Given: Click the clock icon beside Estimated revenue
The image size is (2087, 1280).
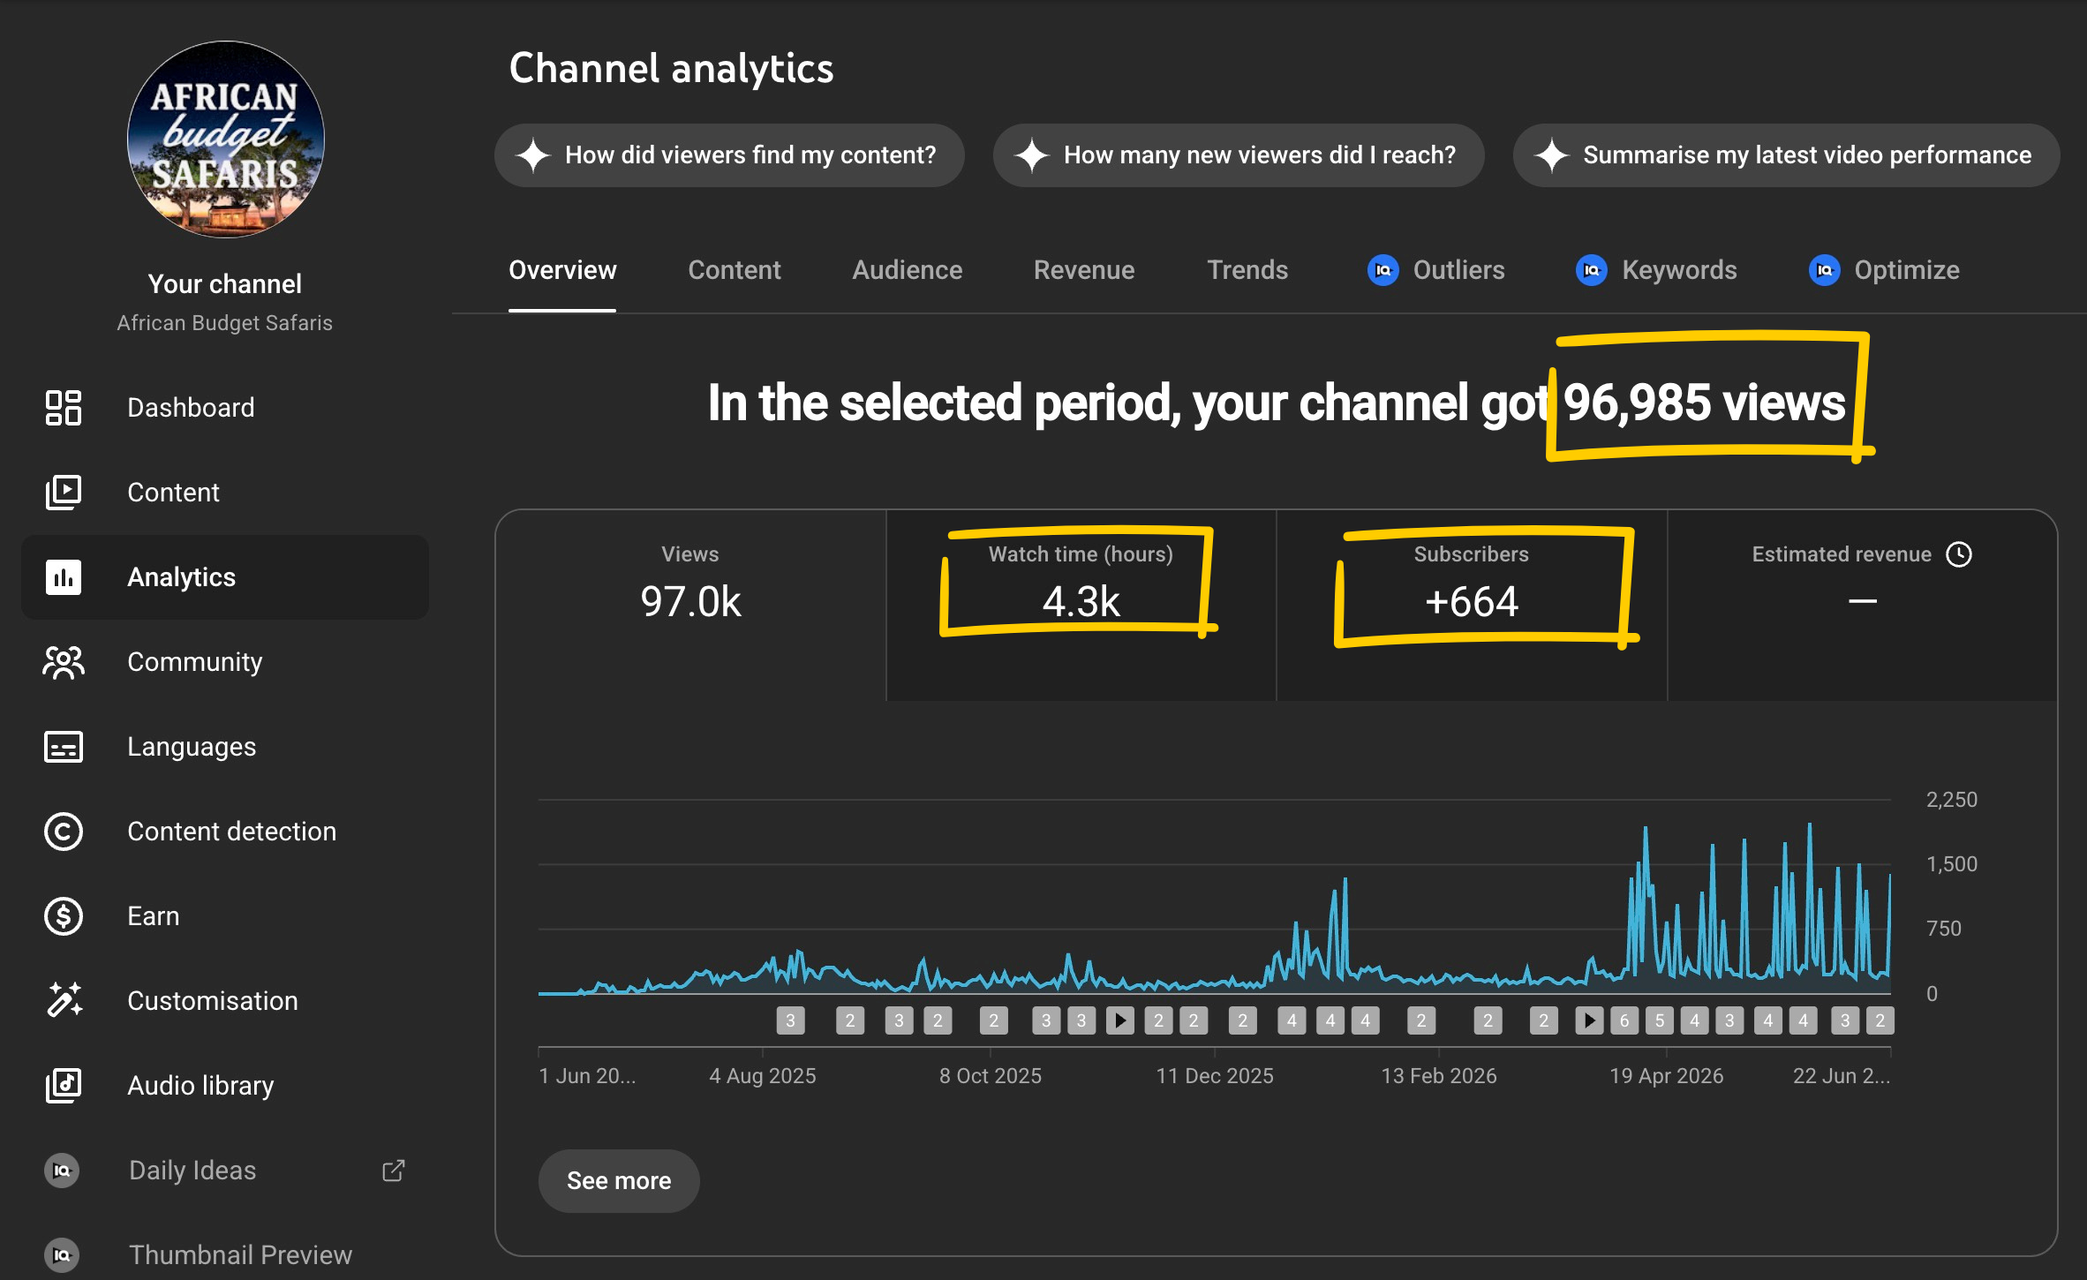Looking at the screenshot, I should [1959, 554].
